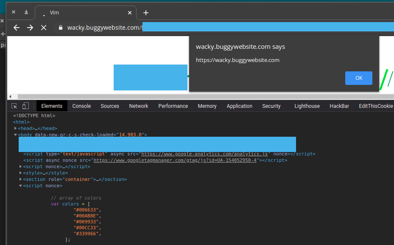The image size is (394, 245).
Task: Select color value "#00CC33"
Action: point(86,228)
